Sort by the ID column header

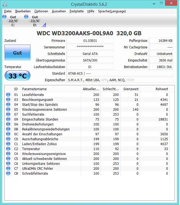[16, 89]
